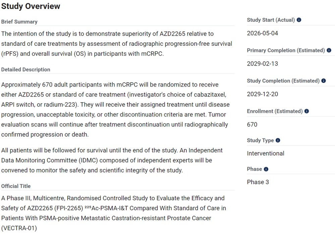Click the Interventional study type value
The height and width of the screenshot is (234, 335).
pyautogui.click(x=266, y=153)
